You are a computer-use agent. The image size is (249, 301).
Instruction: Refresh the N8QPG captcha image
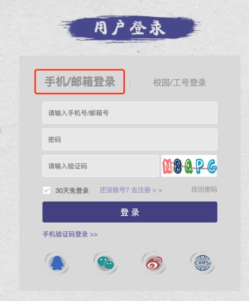tap(189, 166)
